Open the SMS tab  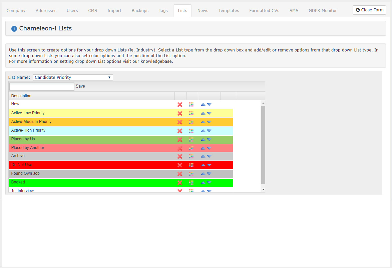[294, 10]
